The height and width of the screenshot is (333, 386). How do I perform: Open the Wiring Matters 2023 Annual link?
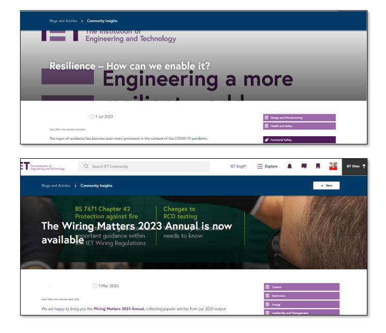pos(119,309)
